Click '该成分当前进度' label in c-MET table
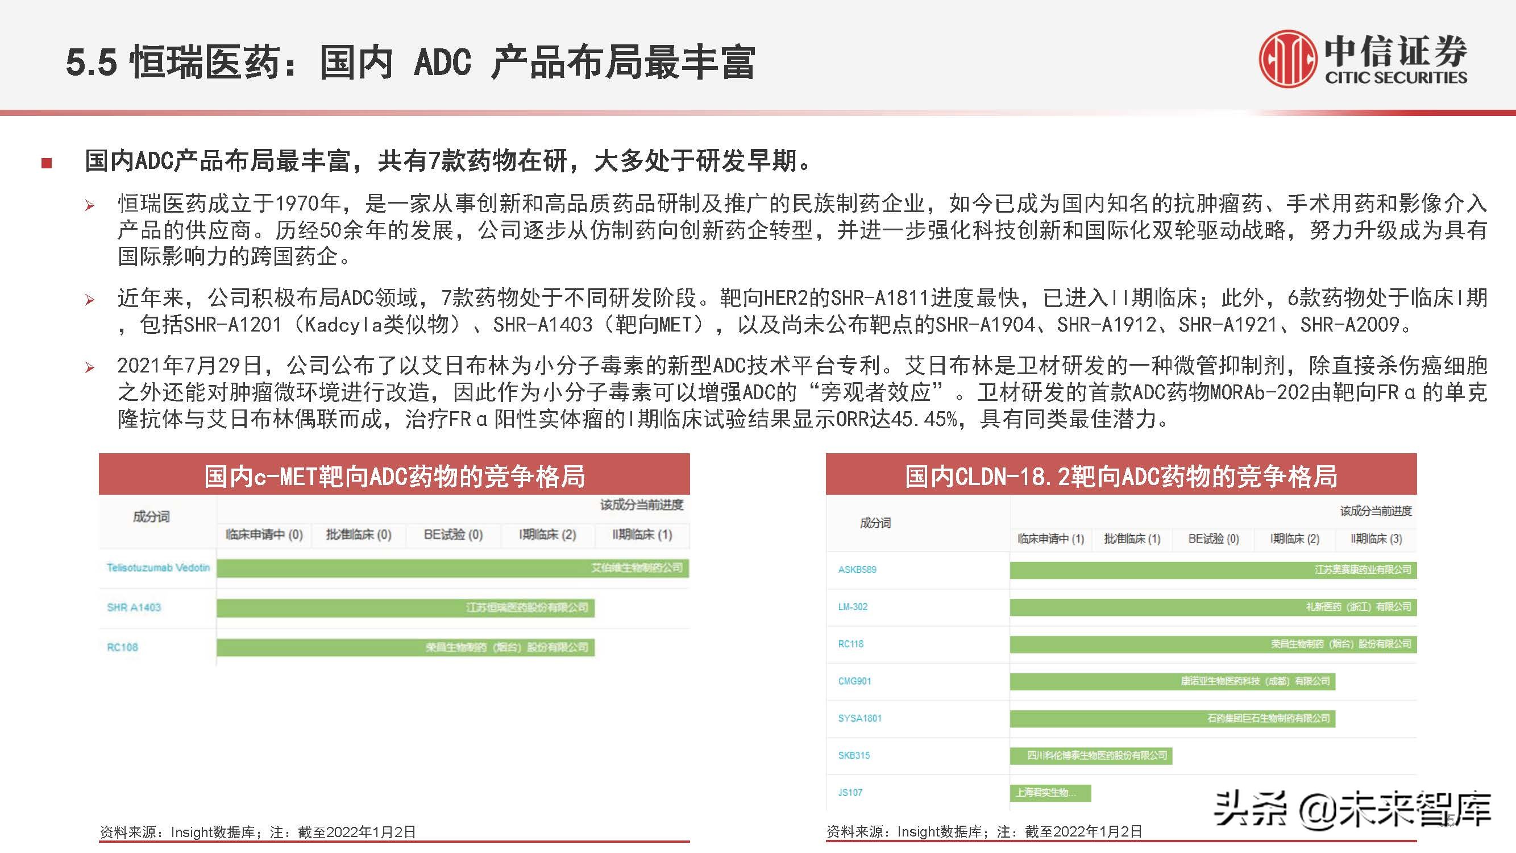This screenshot has width=1516, height=853. coord(642,504)
